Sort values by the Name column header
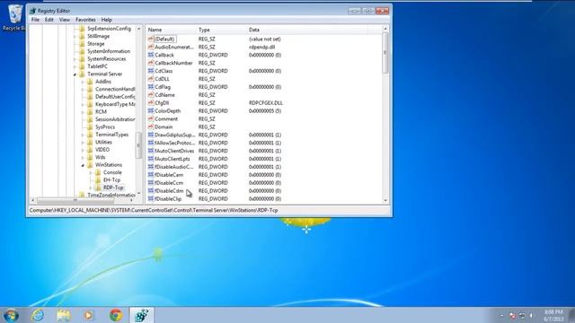Viewport: 575px width, 323px height. 171,30
